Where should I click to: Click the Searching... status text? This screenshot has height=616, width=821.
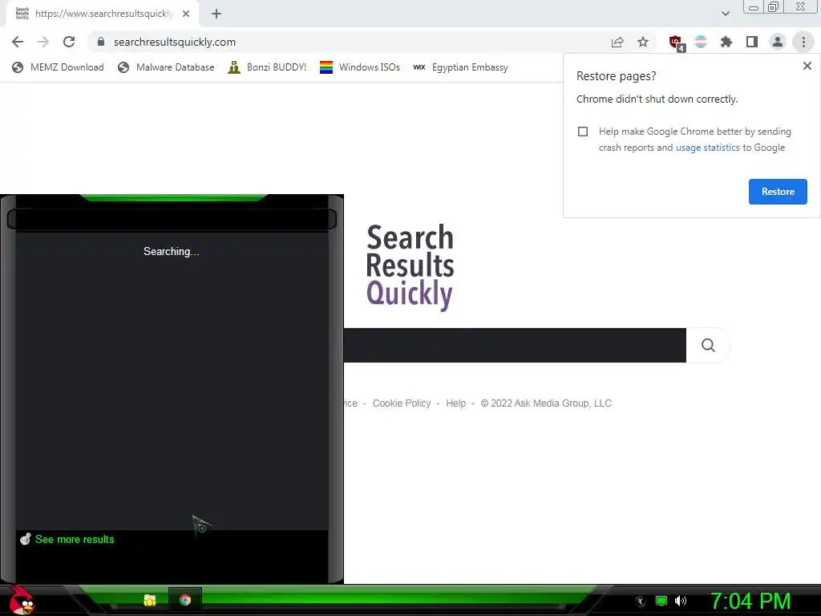tap(172, 251)
